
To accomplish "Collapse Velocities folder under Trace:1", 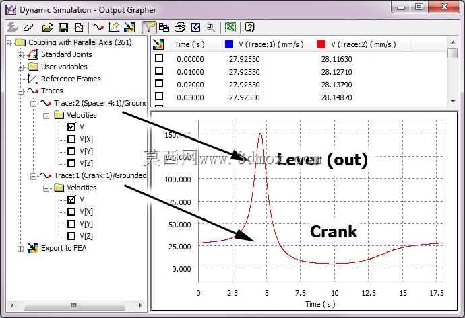I will pos(46,188).
